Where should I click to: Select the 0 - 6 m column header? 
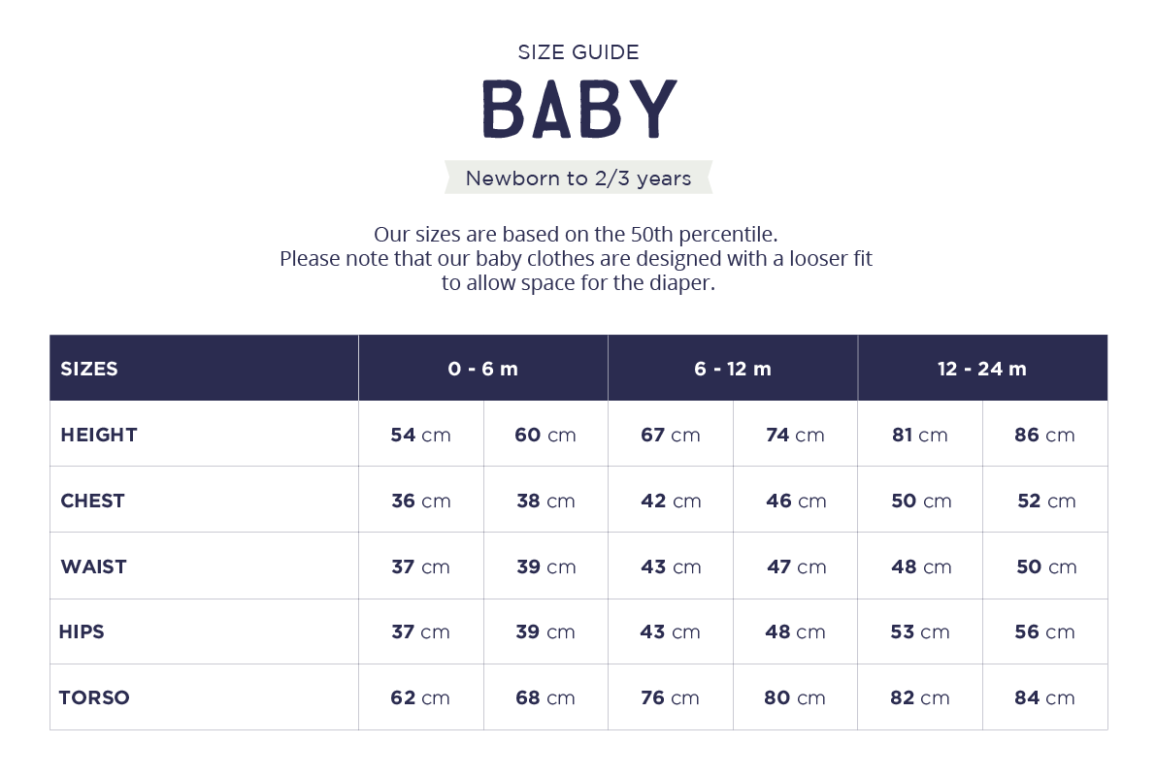483,369
